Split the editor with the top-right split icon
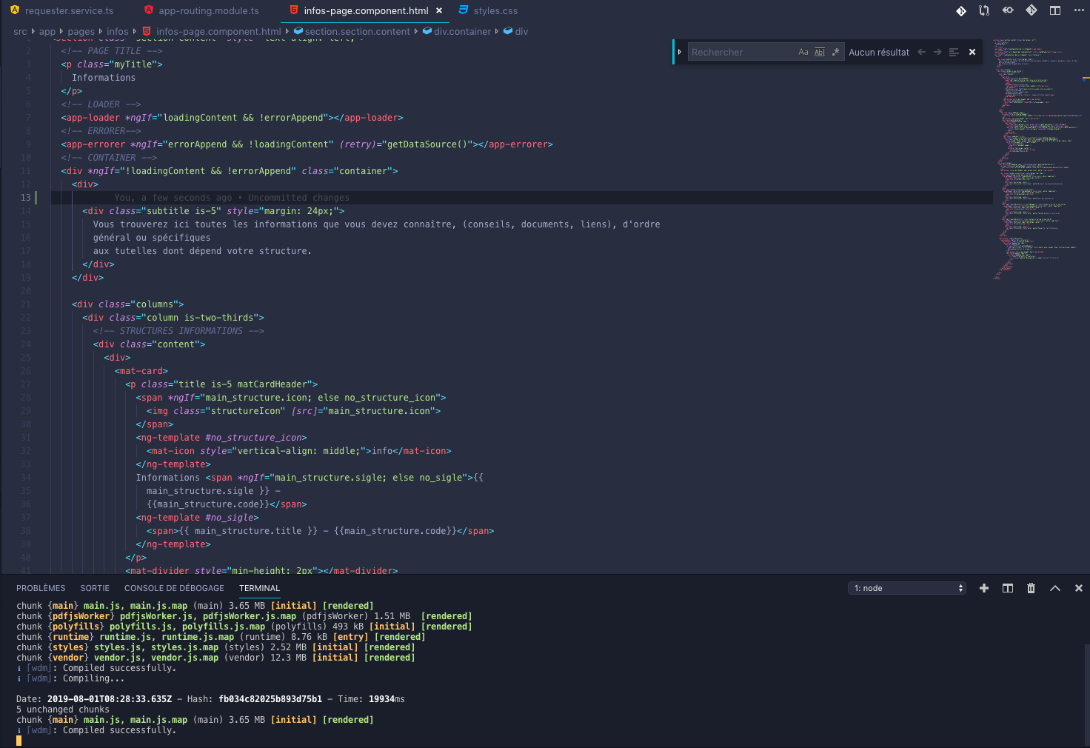The image size is (1090, 748). [1055, 10]
